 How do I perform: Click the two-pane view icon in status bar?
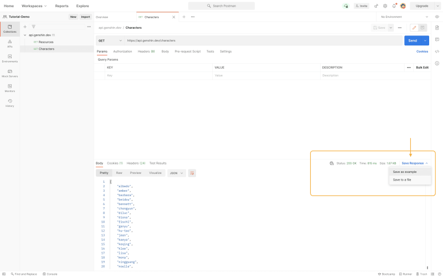(432, 274)
